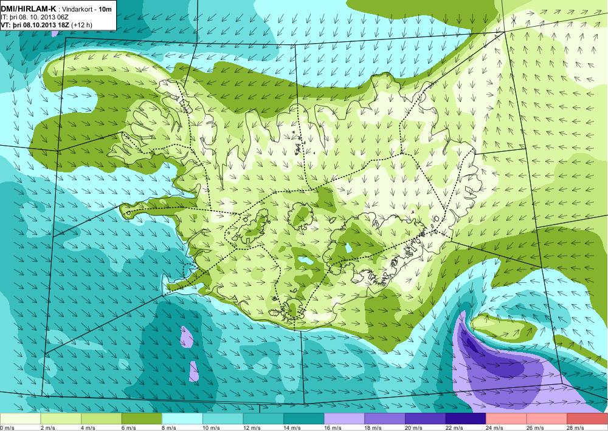
Task: Click the '10 m/s' legend label
Action: coord(212,428)
